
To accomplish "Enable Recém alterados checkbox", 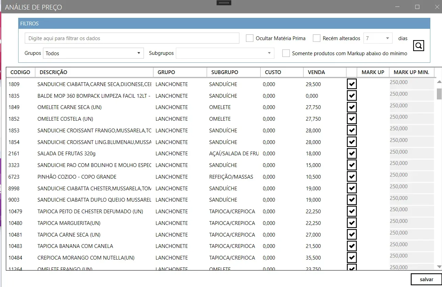I will 317,38.
